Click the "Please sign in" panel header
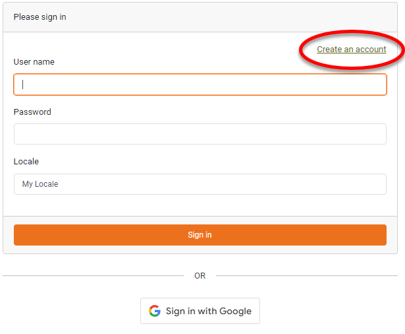This screenshot has width=405, height=334. tap(40, 17)
